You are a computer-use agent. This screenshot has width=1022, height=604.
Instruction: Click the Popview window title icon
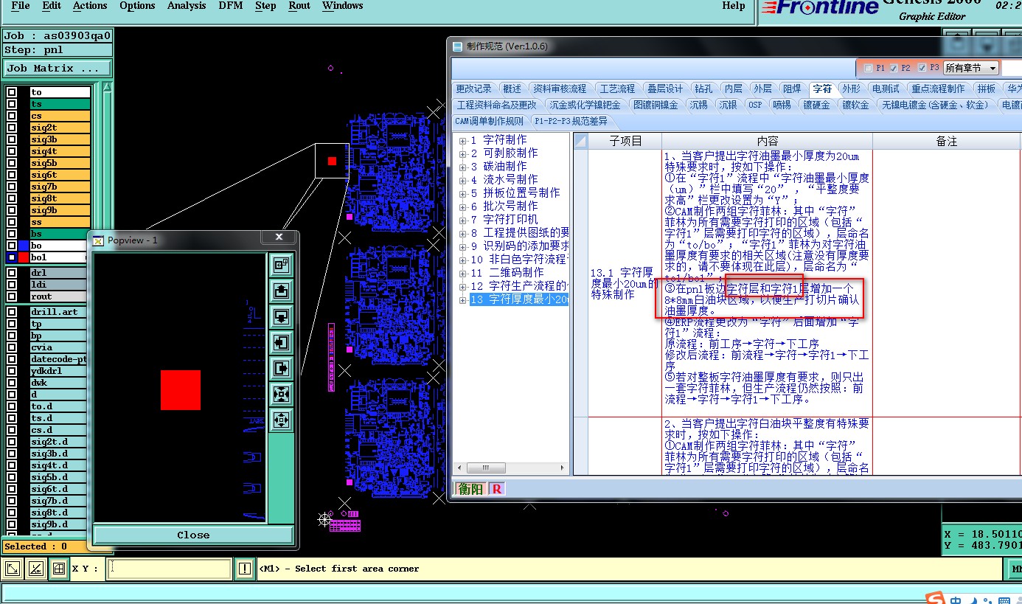tap(99, 240)
